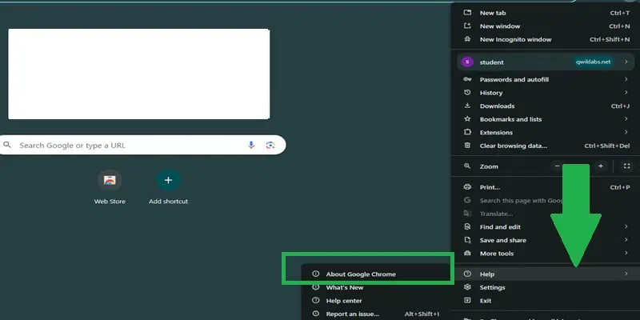Click the About Google Chrome info icon

[315, 274]
